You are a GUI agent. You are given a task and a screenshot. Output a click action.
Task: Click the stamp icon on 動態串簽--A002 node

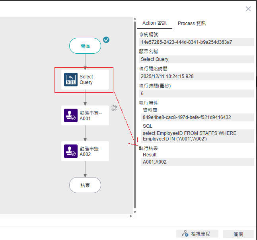coord(71,151)
